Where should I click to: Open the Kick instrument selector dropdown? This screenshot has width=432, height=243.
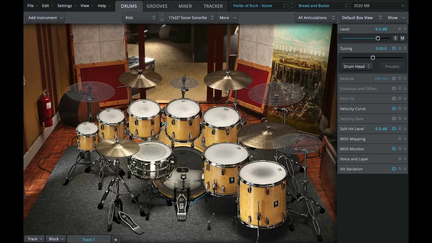pos(140,18)
